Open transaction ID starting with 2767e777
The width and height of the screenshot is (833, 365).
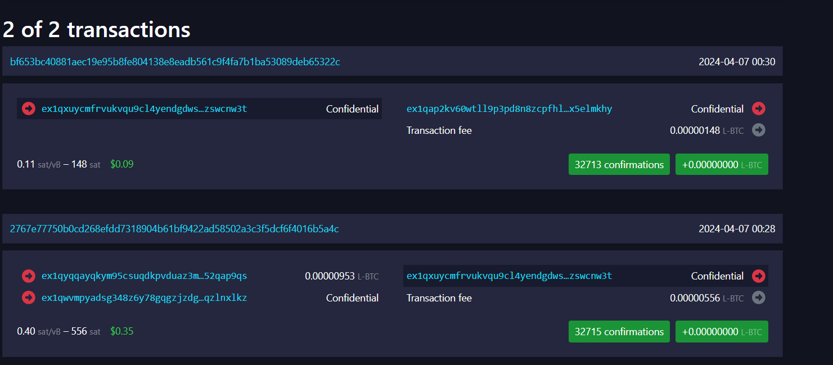pos(174,229)
